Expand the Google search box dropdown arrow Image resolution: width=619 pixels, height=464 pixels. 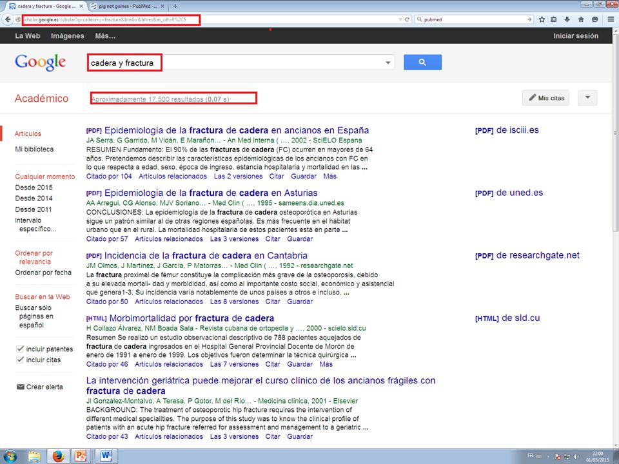point(388,63)
